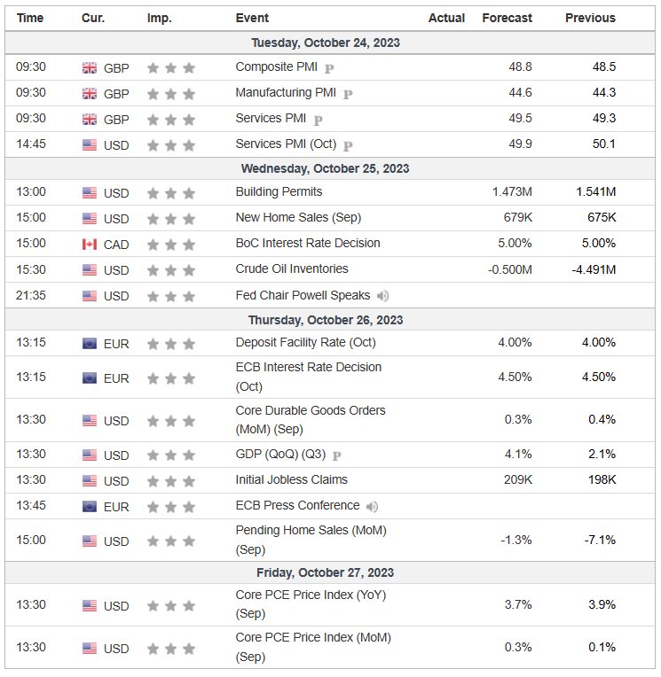The image size is (661, 677).
Task: Click the speaker icon for Fed Chair Powell Speaks
Action: 382,296
